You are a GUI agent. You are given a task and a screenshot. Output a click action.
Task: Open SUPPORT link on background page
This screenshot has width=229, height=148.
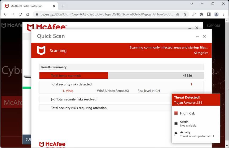pyautogui.click(x=214, y=26)
